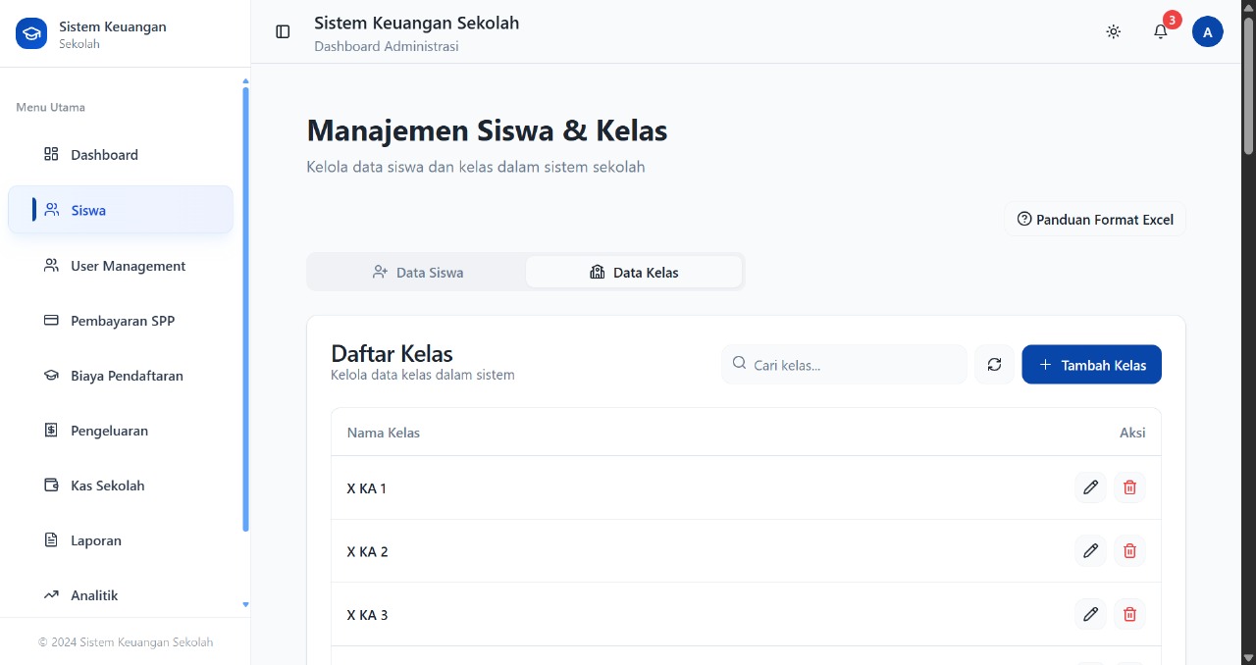Click the 'X KA 3' class name
The image size is (1256, 665).
click(x=367, y=615)
